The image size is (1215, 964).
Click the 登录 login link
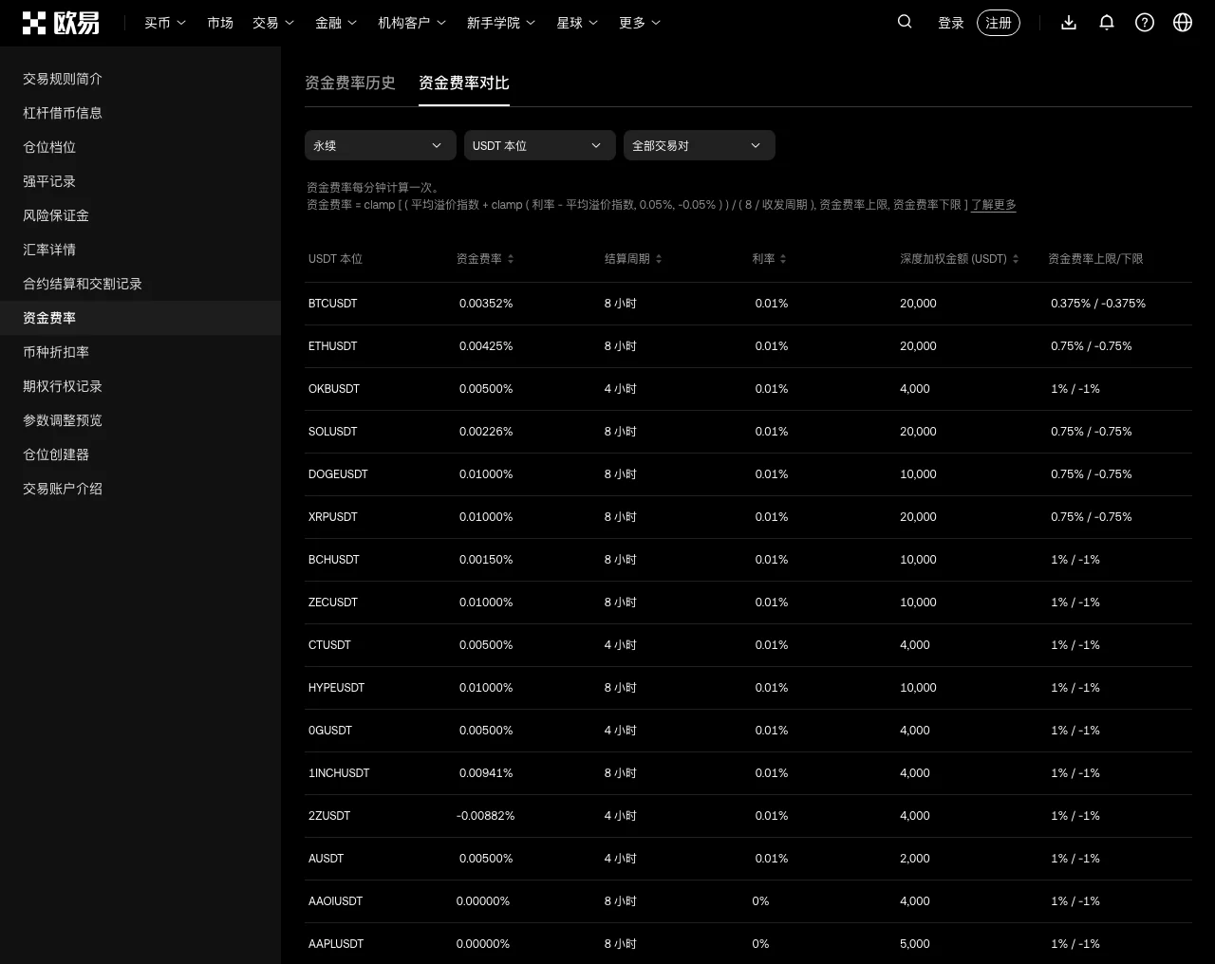tap(951, 23)
